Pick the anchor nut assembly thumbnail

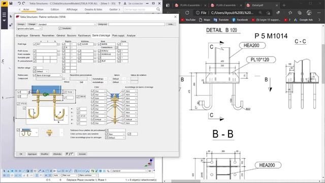(49, 132)
